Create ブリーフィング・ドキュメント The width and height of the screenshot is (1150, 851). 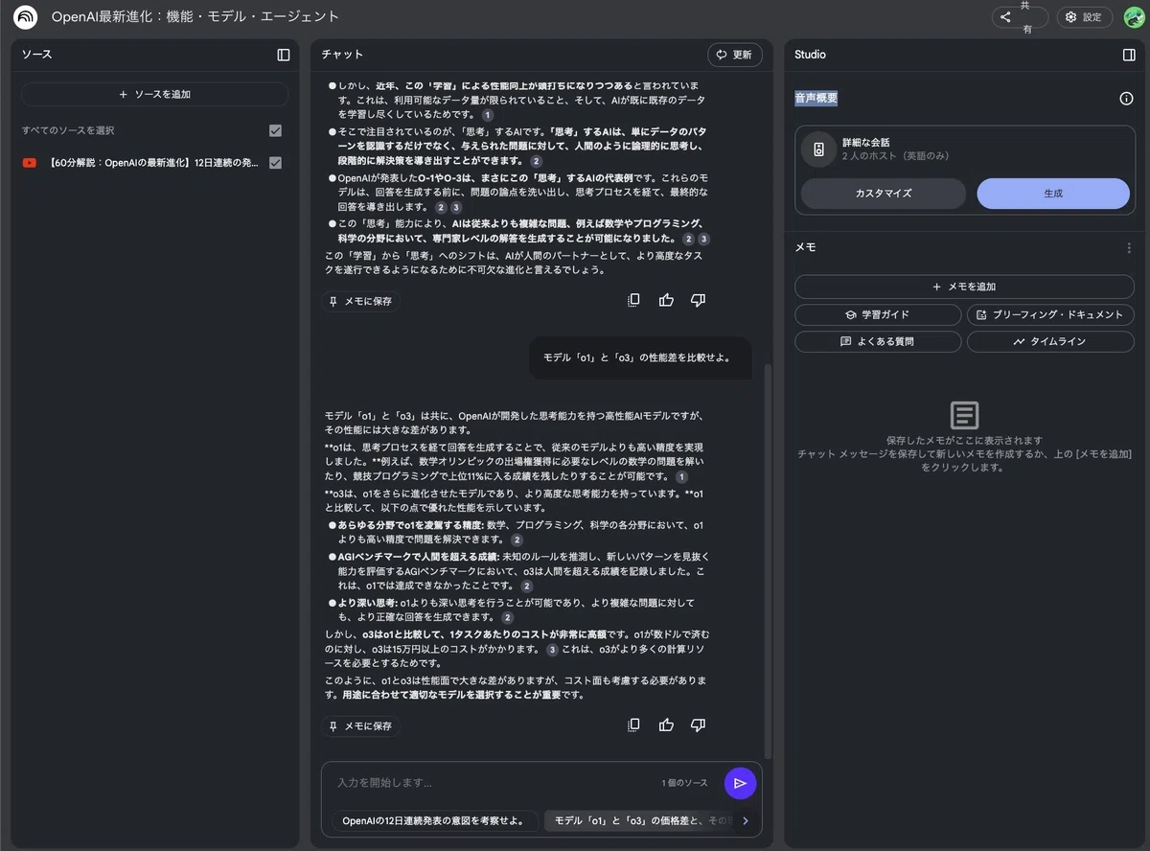click(x=1050, y=314)
